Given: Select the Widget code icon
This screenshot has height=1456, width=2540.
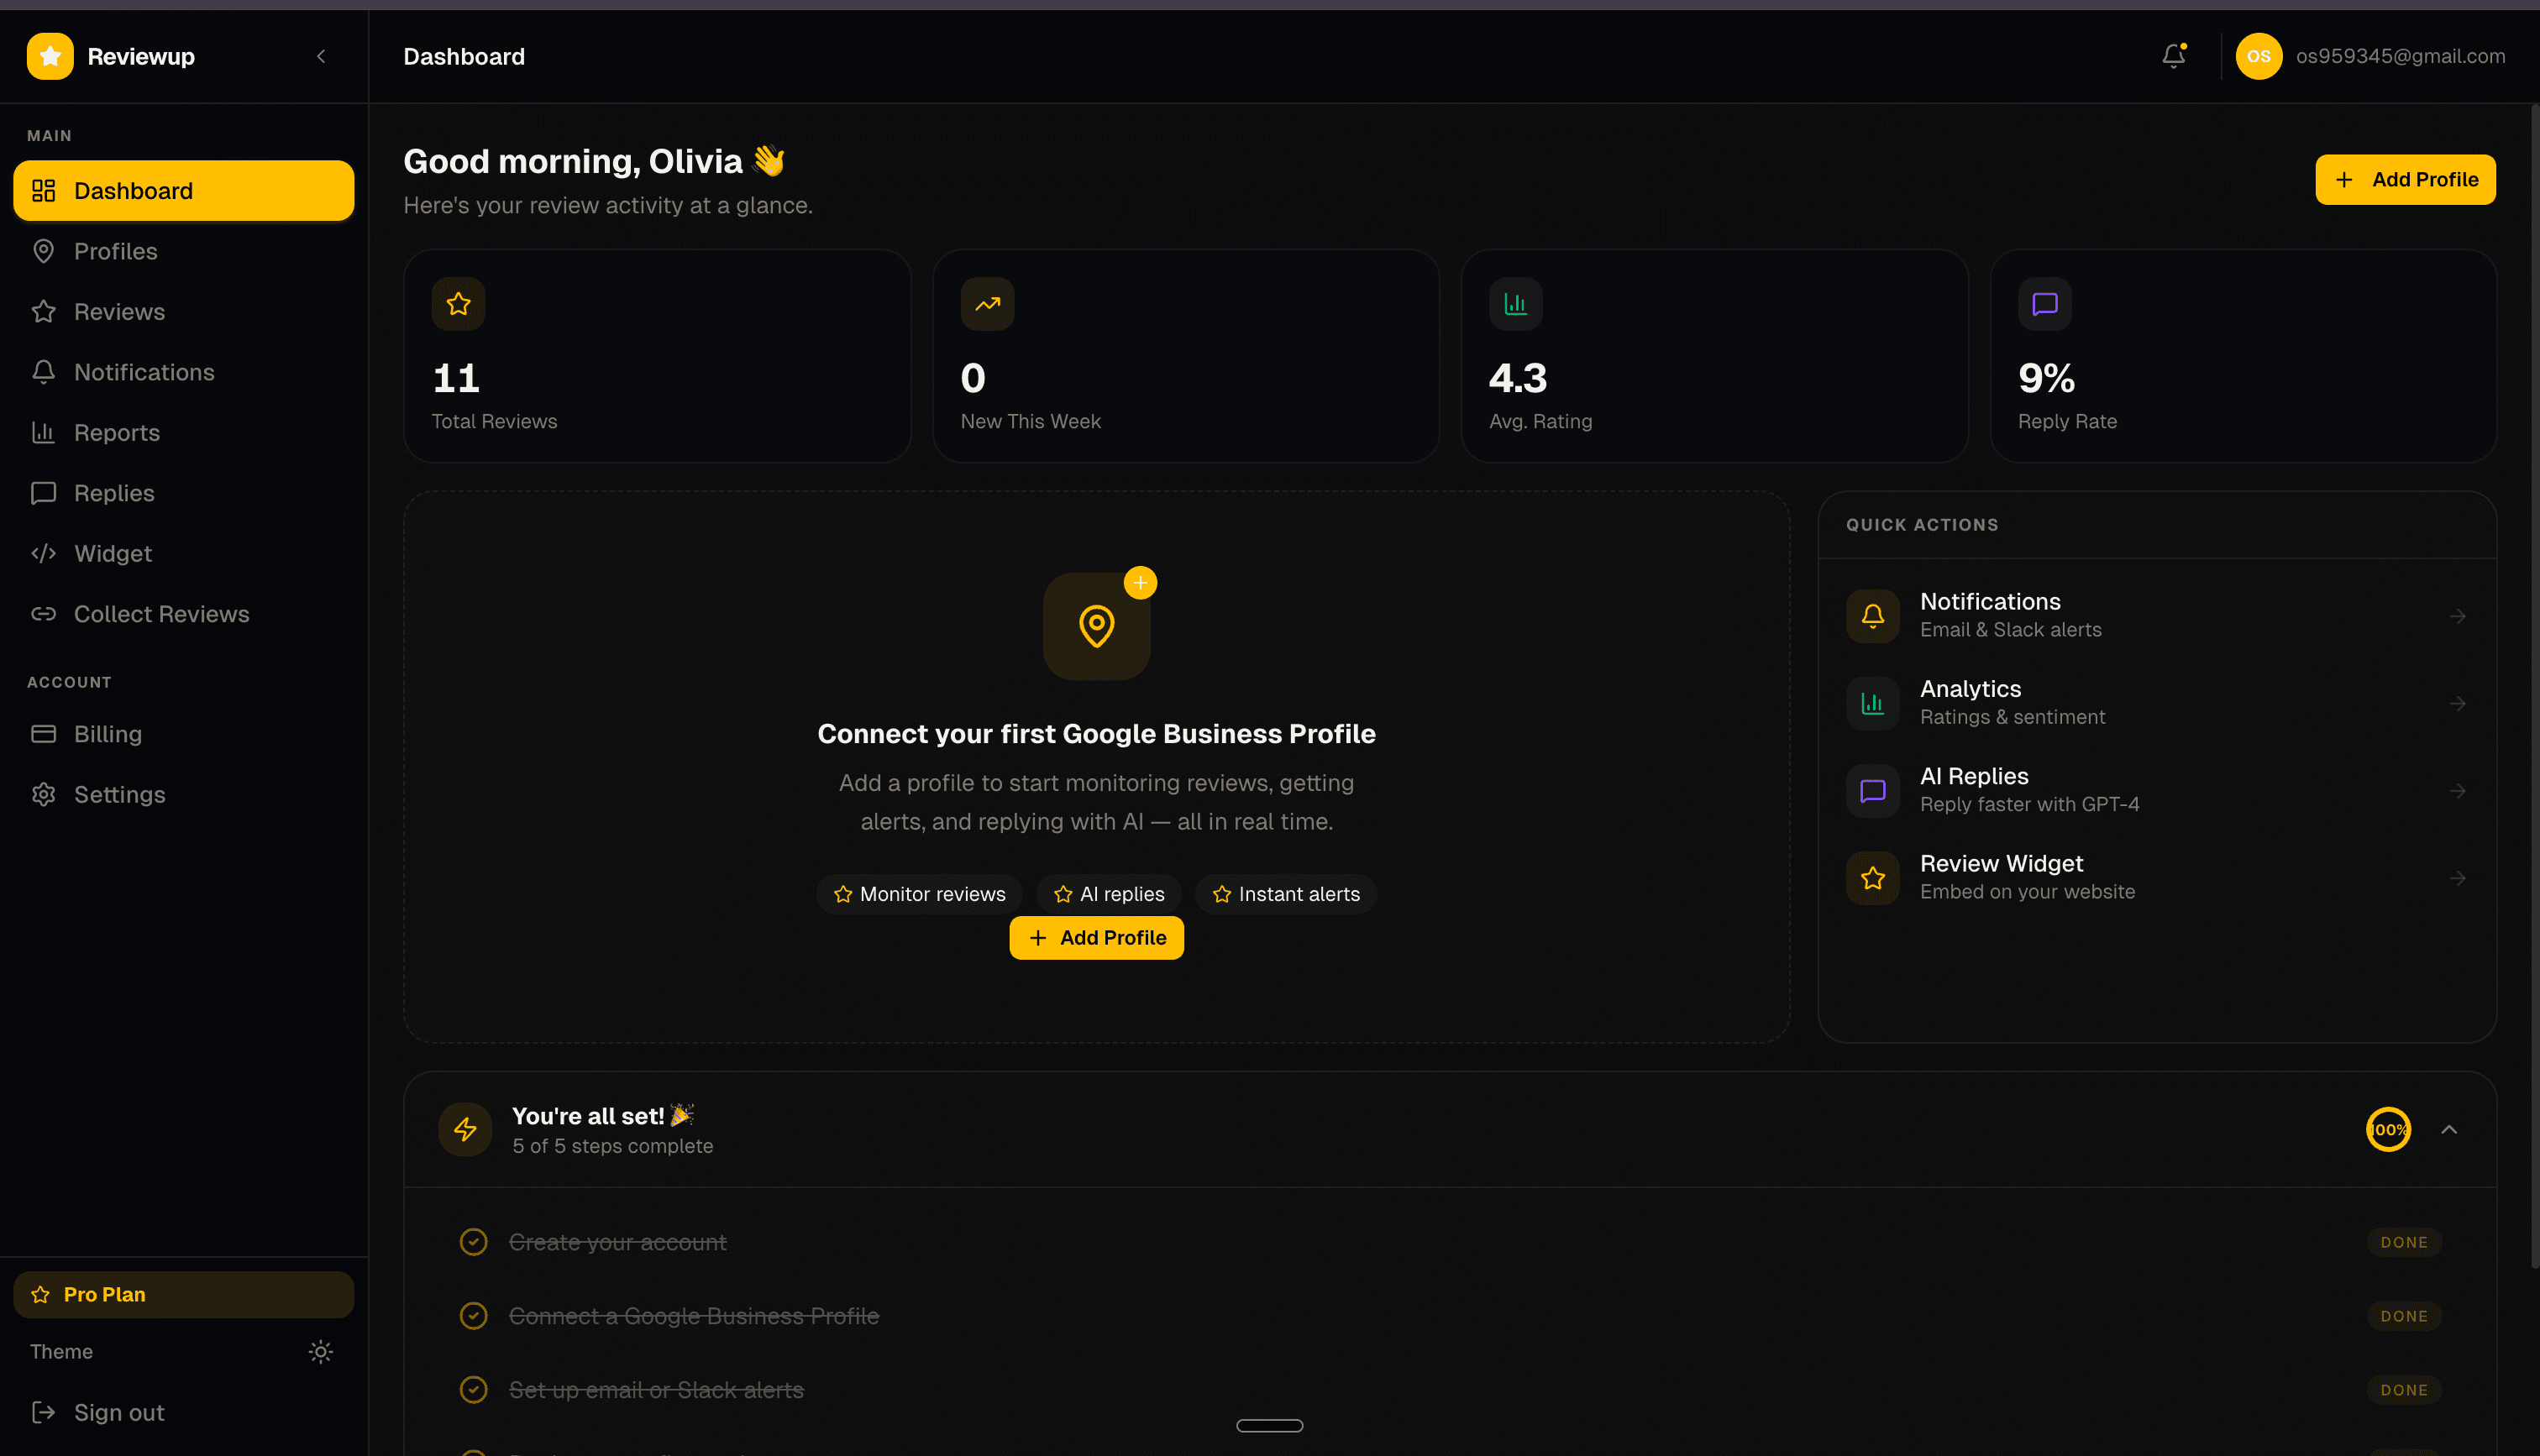Looking at the screenshot, I should (x=44, y=553).
